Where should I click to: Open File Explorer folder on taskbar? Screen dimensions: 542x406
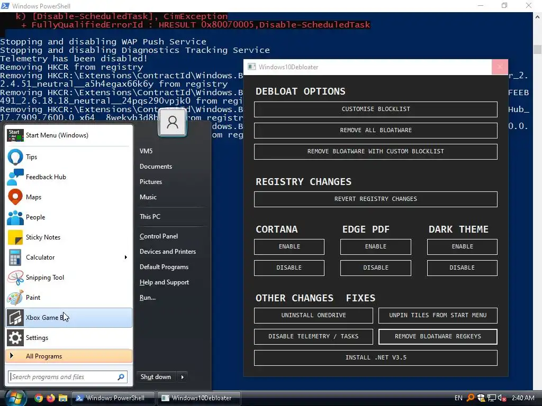pos(62,398)
